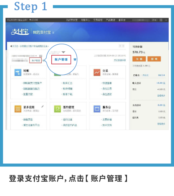Open 转账到支付宝账户 link
The width and height of the screenshot is (174, 196).
pos(33,83)
